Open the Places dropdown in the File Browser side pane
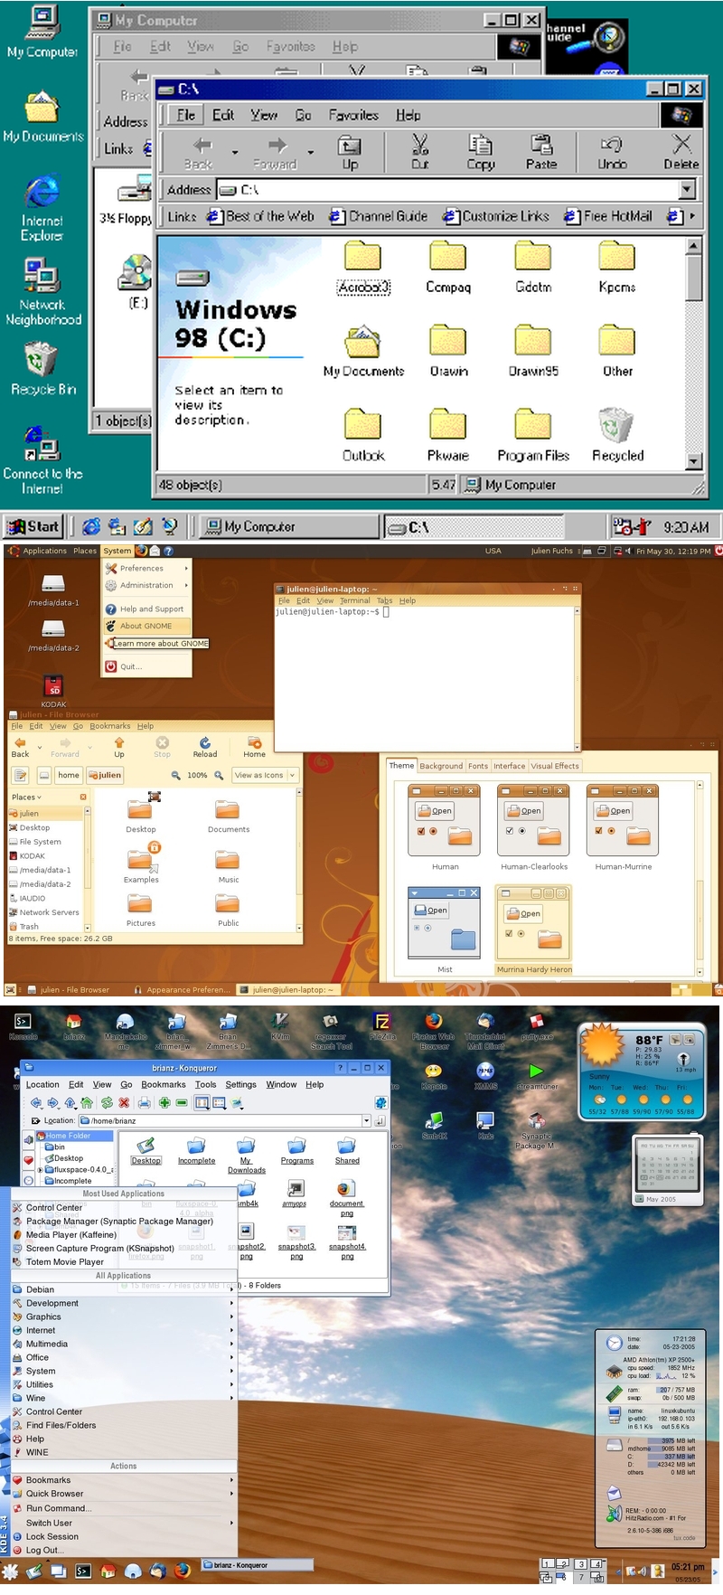 27,797
